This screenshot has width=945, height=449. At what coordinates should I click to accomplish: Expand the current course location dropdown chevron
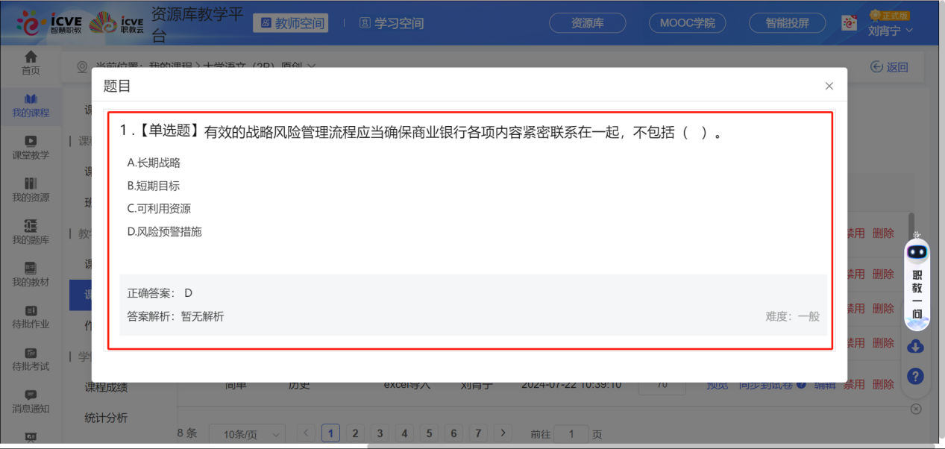311,66
